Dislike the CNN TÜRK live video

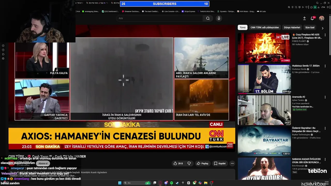tap(189, 164)
